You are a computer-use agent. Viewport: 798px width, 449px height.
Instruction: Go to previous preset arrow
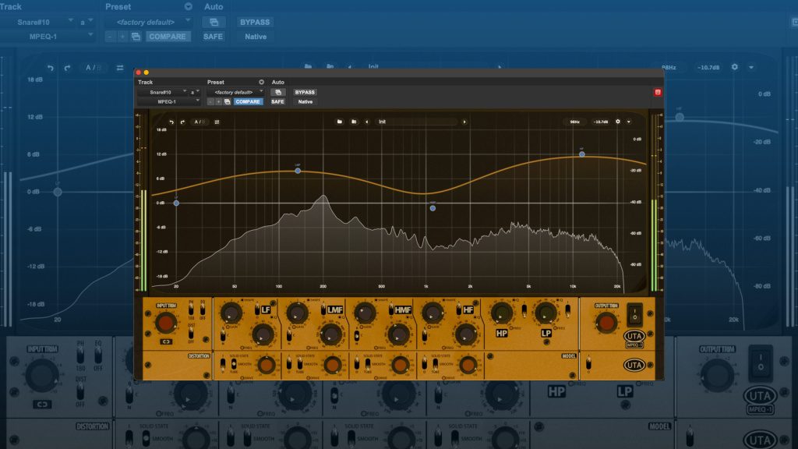[x=366, y=122]
